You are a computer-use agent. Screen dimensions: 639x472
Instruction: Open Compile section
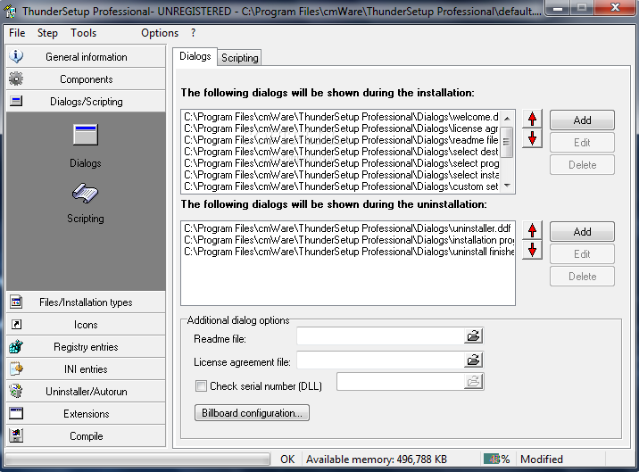(86, 435)
